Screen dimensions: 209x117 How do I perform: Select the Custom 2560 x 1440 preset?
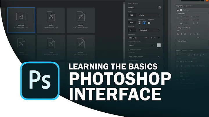(x=51, y=20)
